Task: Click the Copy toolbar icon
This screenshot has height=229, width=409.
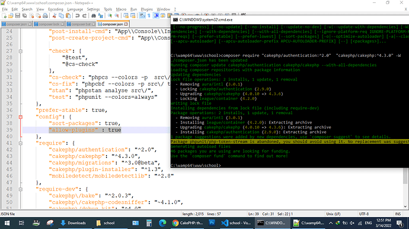Action: pyautogui.click(x=61, y=16)
